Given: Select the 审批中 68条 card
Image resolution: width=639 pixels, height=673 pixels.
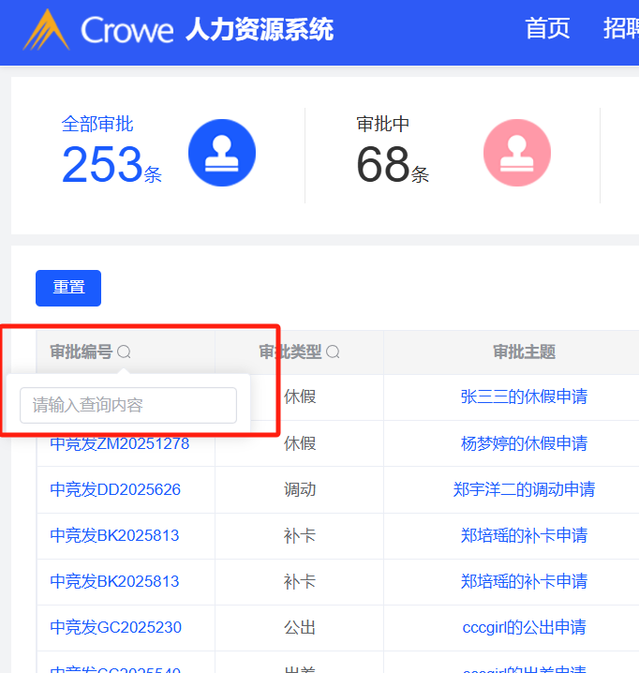Looking at the screenshot, I should click(453, 155).
